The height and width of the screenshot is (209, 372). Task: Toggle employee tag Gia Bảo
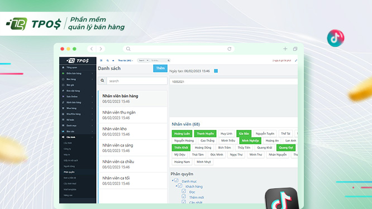click(244, 134)
